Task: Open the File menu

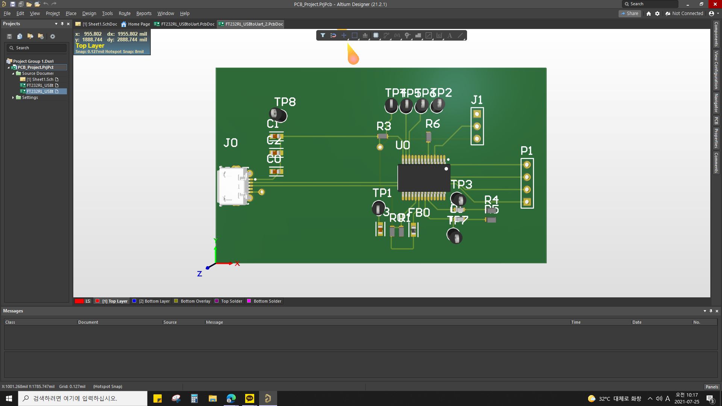Action: (7, 14)
